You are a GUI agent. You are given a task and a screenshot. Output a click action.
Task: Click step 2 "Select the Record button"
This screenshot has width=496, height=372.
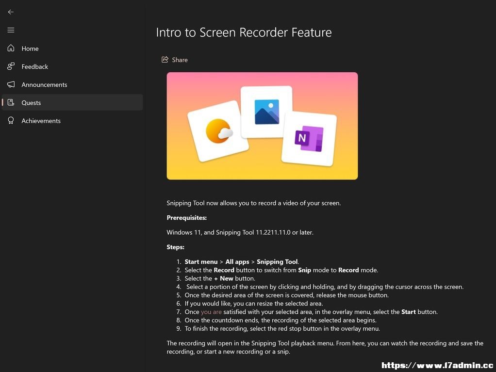click(x=219, y=270)
